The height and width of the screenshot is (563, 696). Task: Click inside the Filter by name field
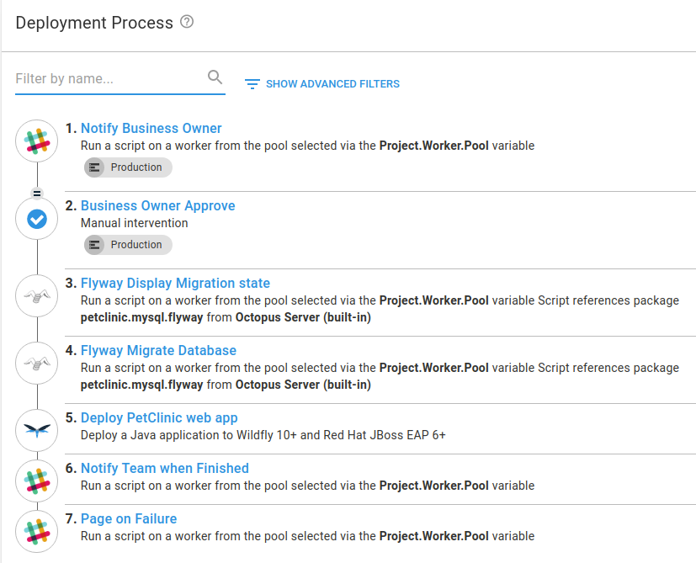coord(101,77)
